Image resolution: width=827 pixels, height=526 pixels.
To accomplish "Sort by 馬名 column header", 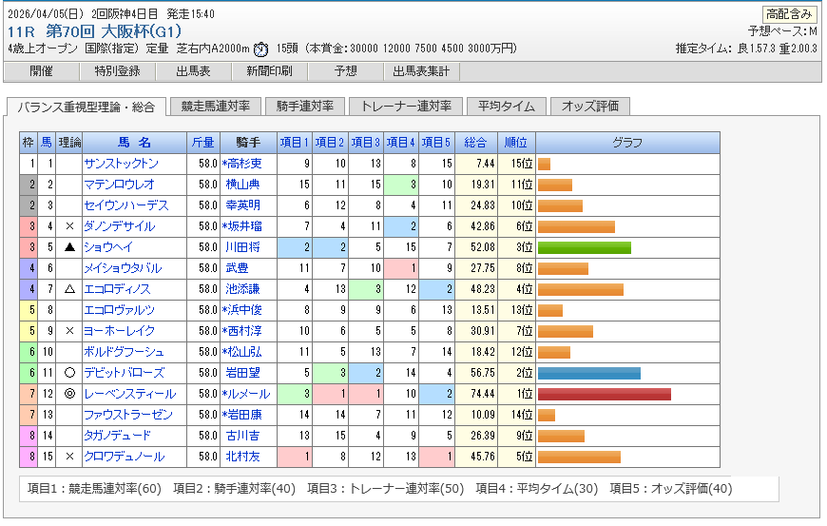I will click(x=134, y=143).
